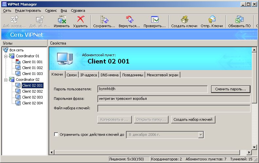
Task: Click the Создать ключи box icon
Action: pyautogui.click(x=184, y=19)
